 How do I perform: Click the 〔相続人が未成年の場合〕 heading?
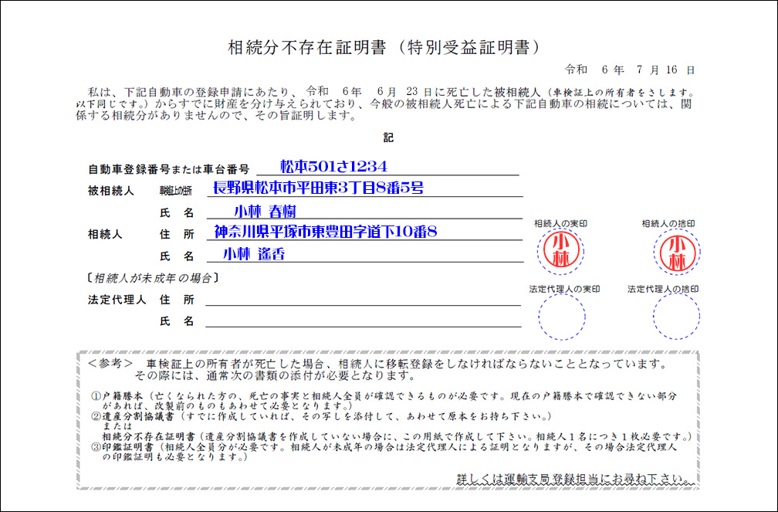coord(151,277)
